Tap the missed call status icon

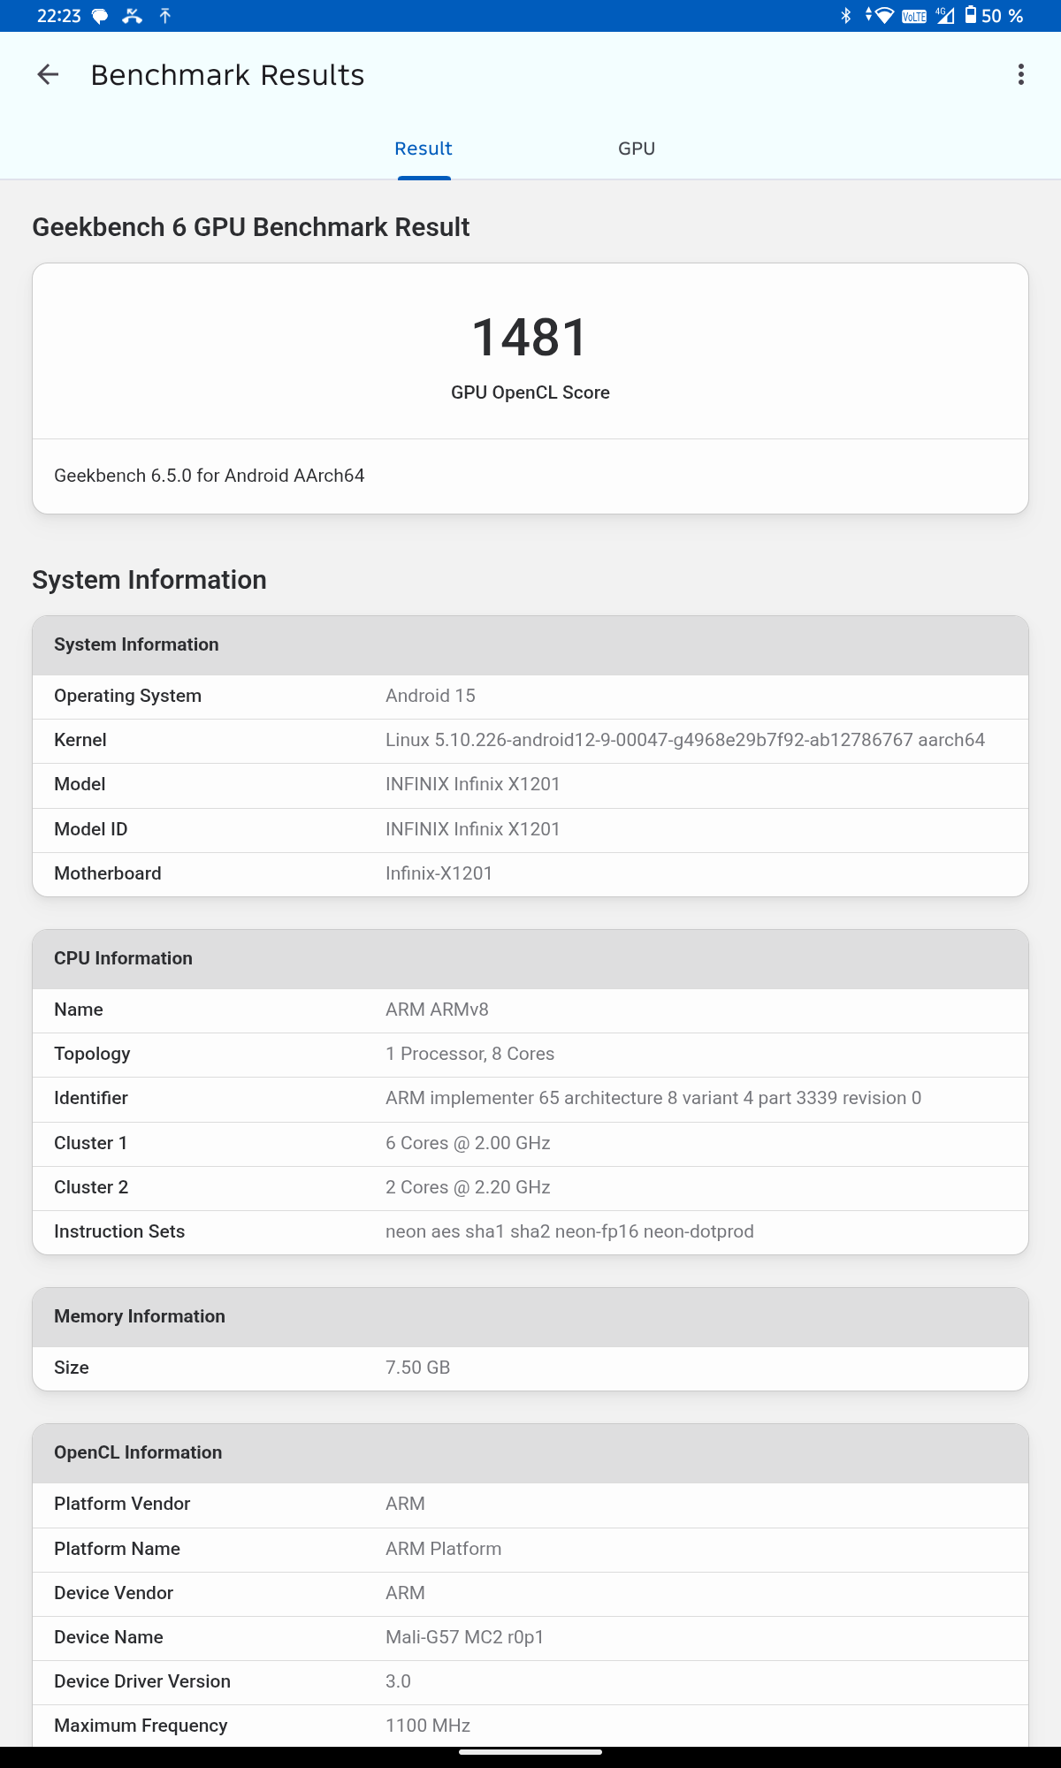[x=133, y=16]
